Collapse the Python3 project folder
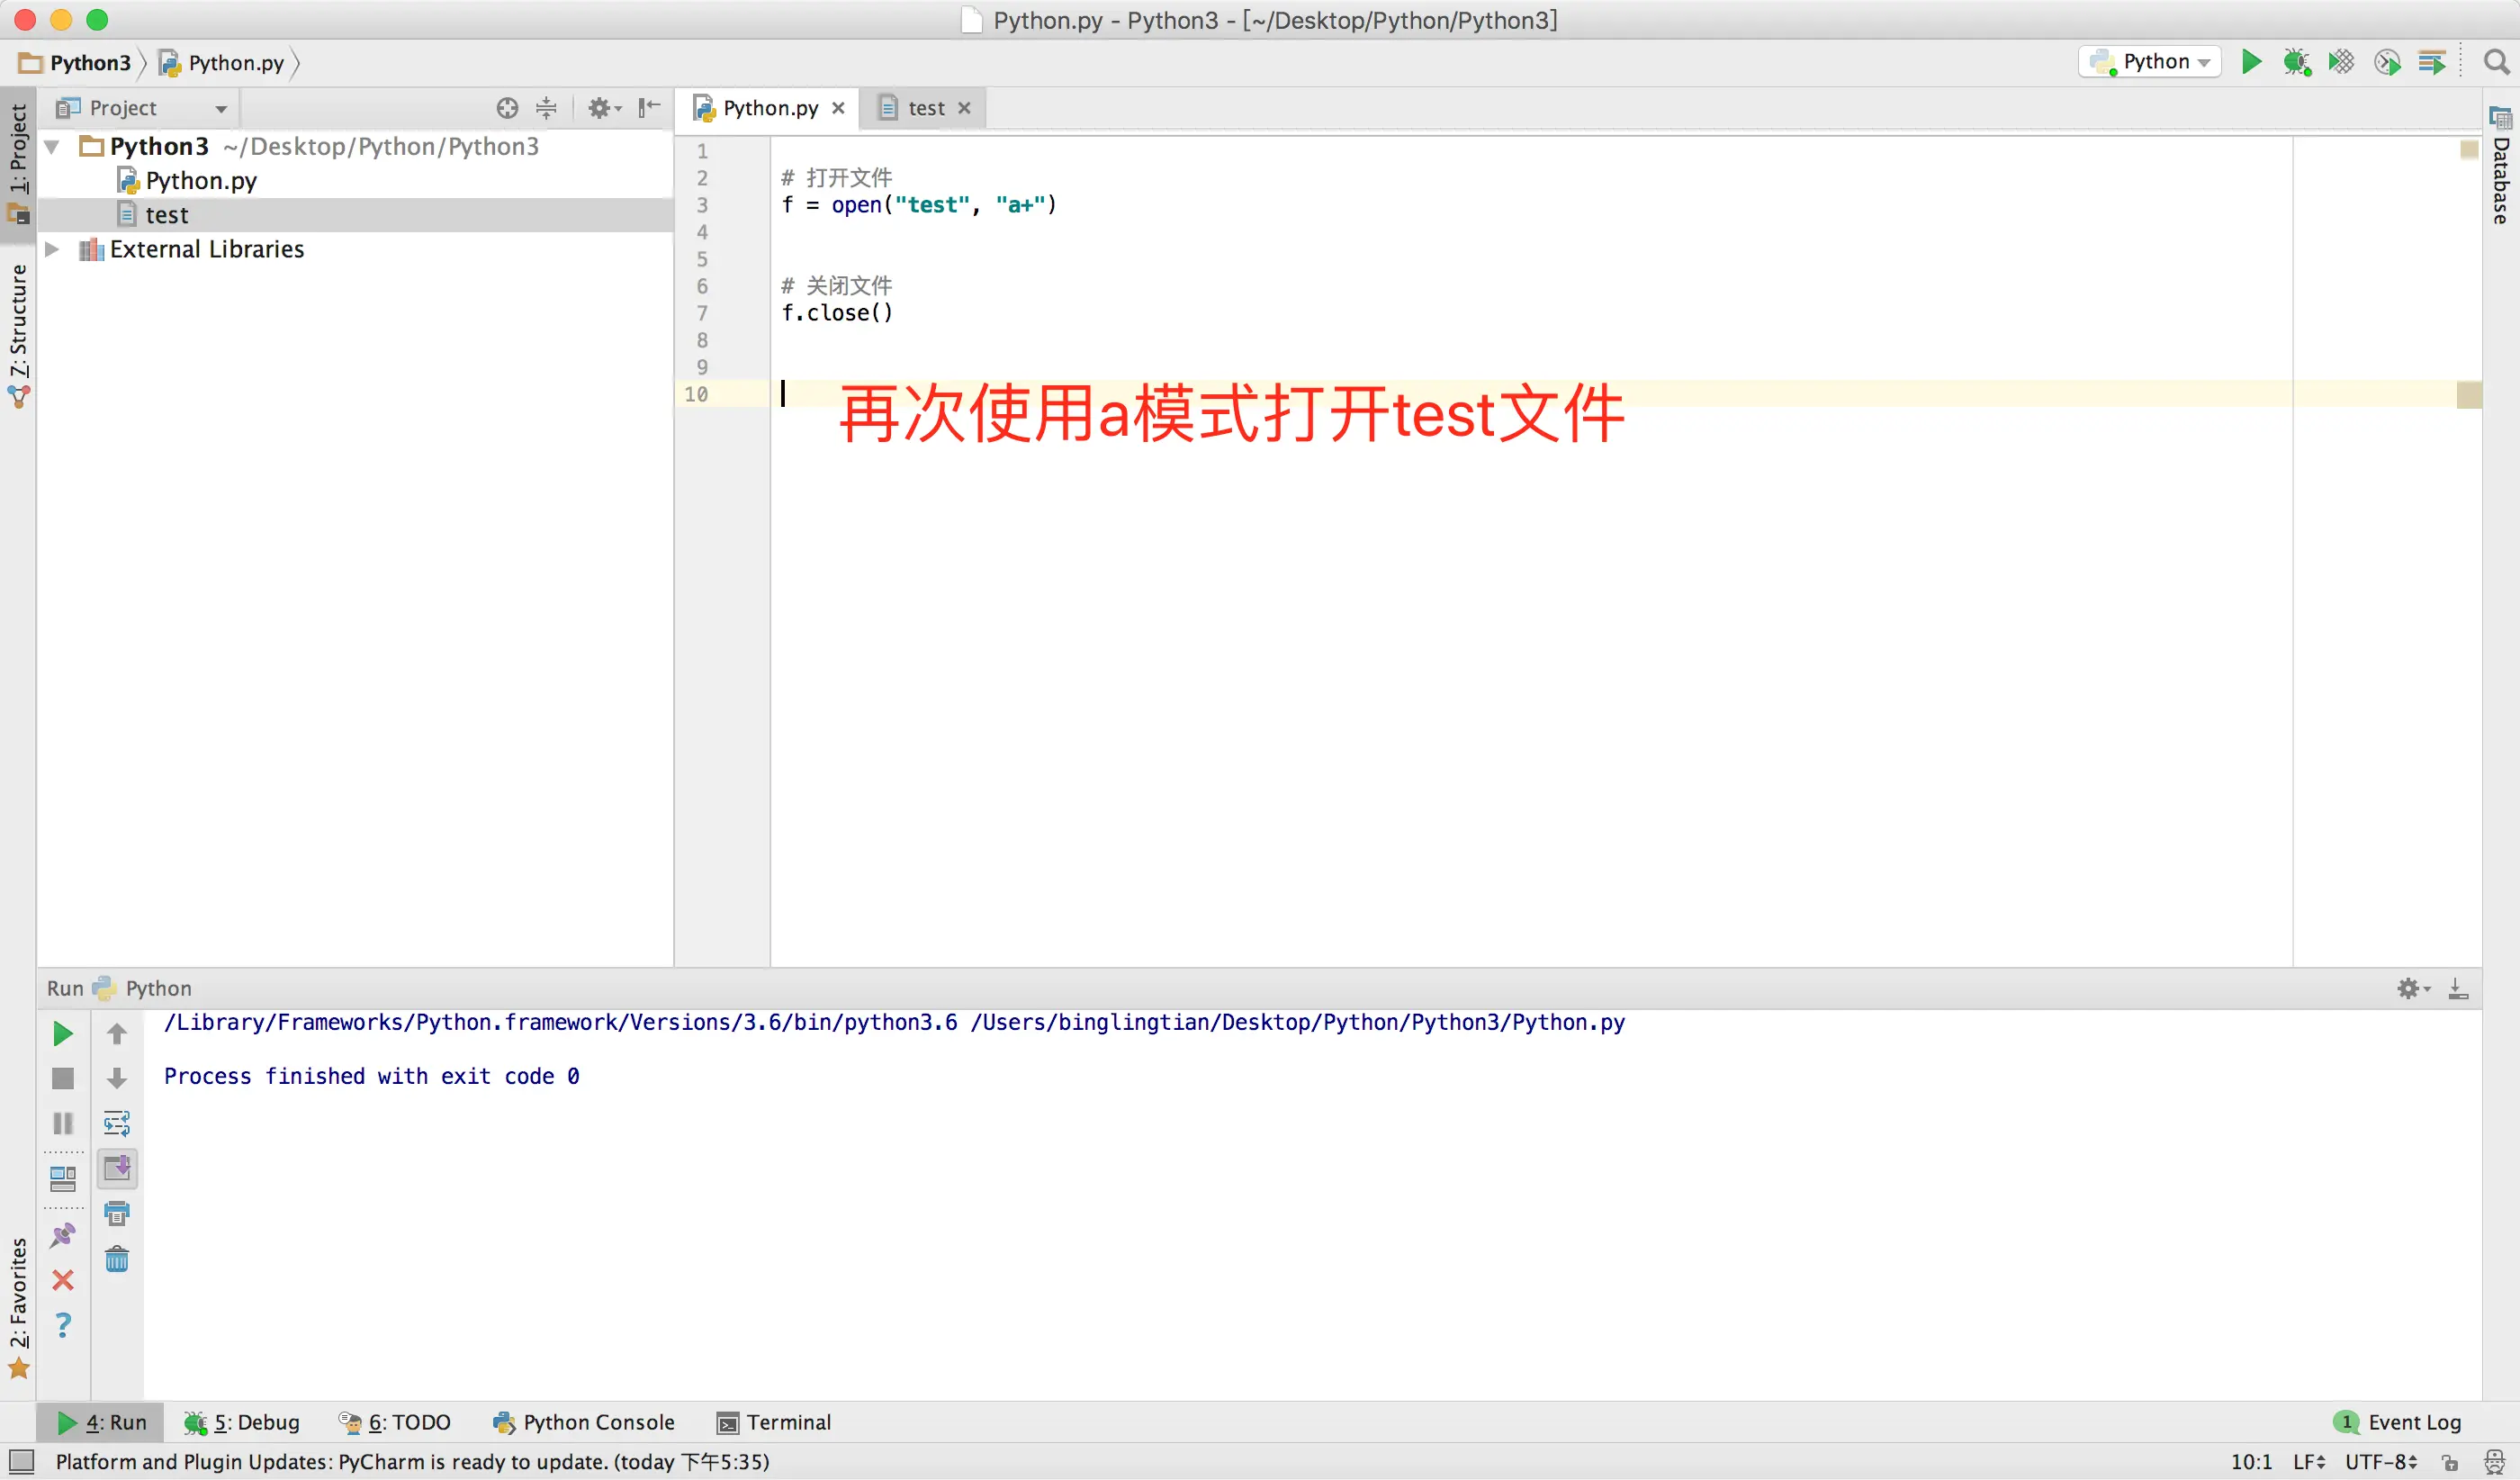The height and width of the screenshot is (1480, 2520). pyautogui.click(x=52, y=147)
